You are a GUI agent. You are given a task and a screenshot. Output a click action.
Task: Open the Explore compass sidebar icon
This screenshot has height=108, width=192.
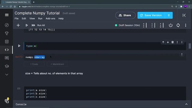[7, 25]
